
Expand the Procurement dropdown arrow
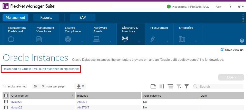pos(168,42)
